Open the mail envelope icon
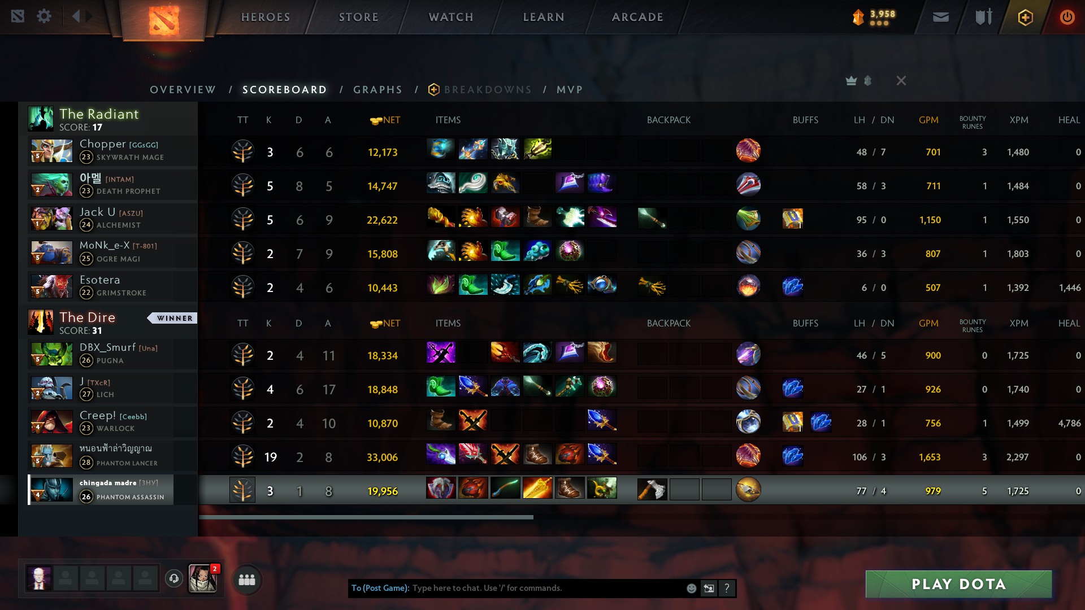The image size is (1085, 610). [x=941, y=18]
